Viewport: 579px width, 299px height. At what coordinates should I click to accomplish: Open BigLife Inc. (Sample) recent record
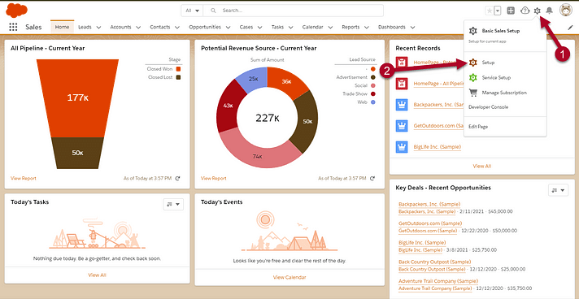point(438,147)
